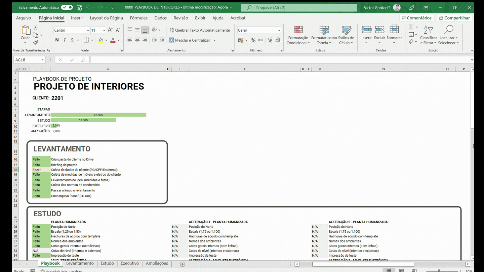Center text horizontally
This screenshot has height=272, width=484.
[137, 40]
